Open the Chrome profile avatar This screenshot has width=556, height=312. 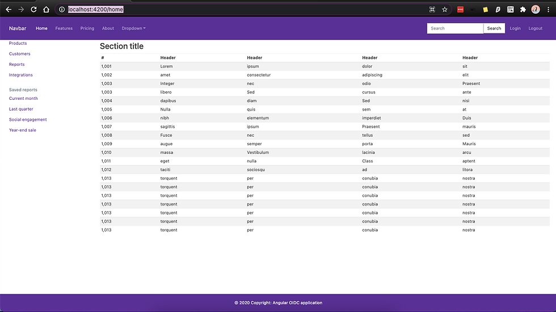(x=536, y=10)
